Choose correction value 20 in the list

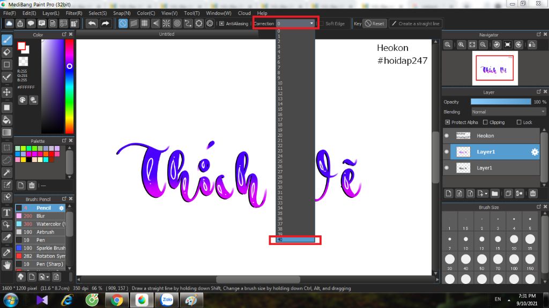click(295, 135)
